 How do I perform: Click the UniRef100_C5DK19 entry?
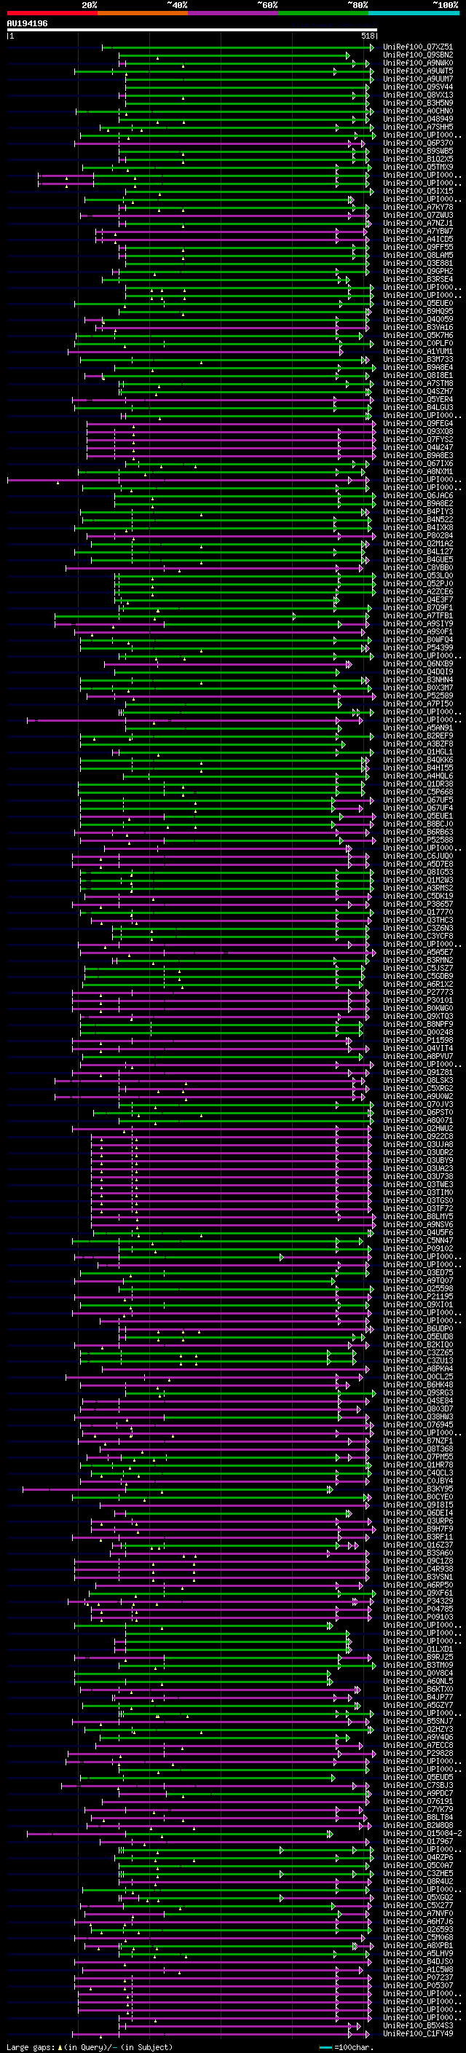click(418, 896)
